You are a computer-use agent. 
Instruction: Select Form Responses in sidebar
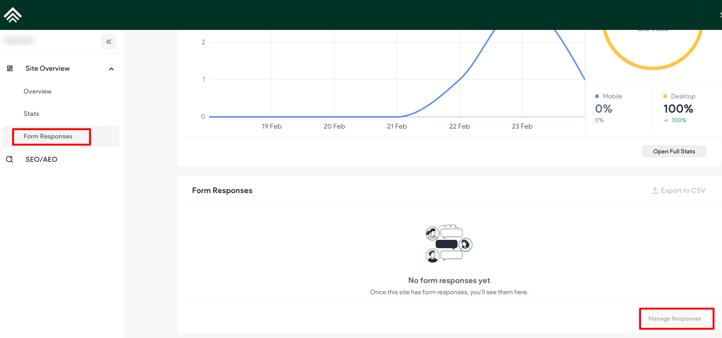48,137
